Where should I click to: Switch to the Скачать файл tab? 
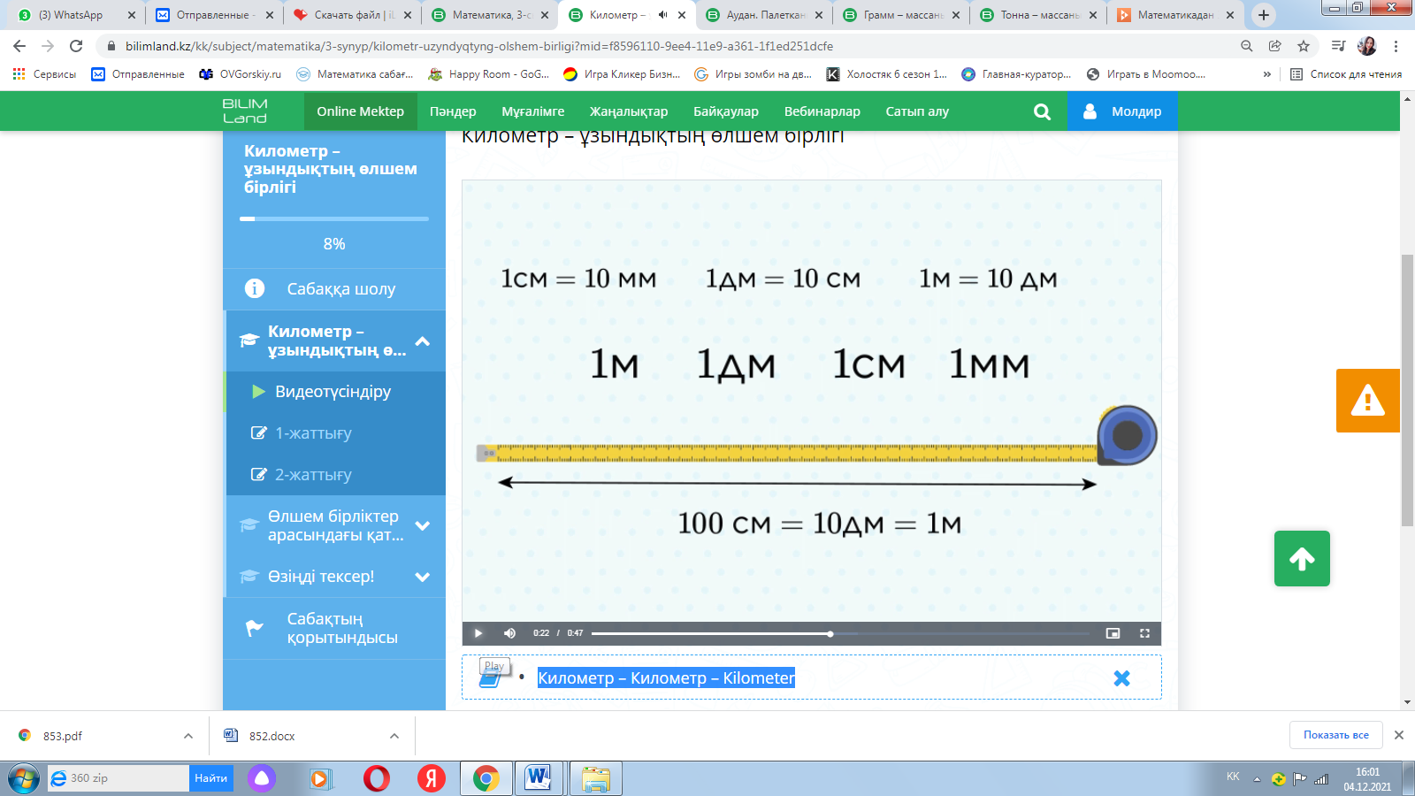tap(352, 15)
